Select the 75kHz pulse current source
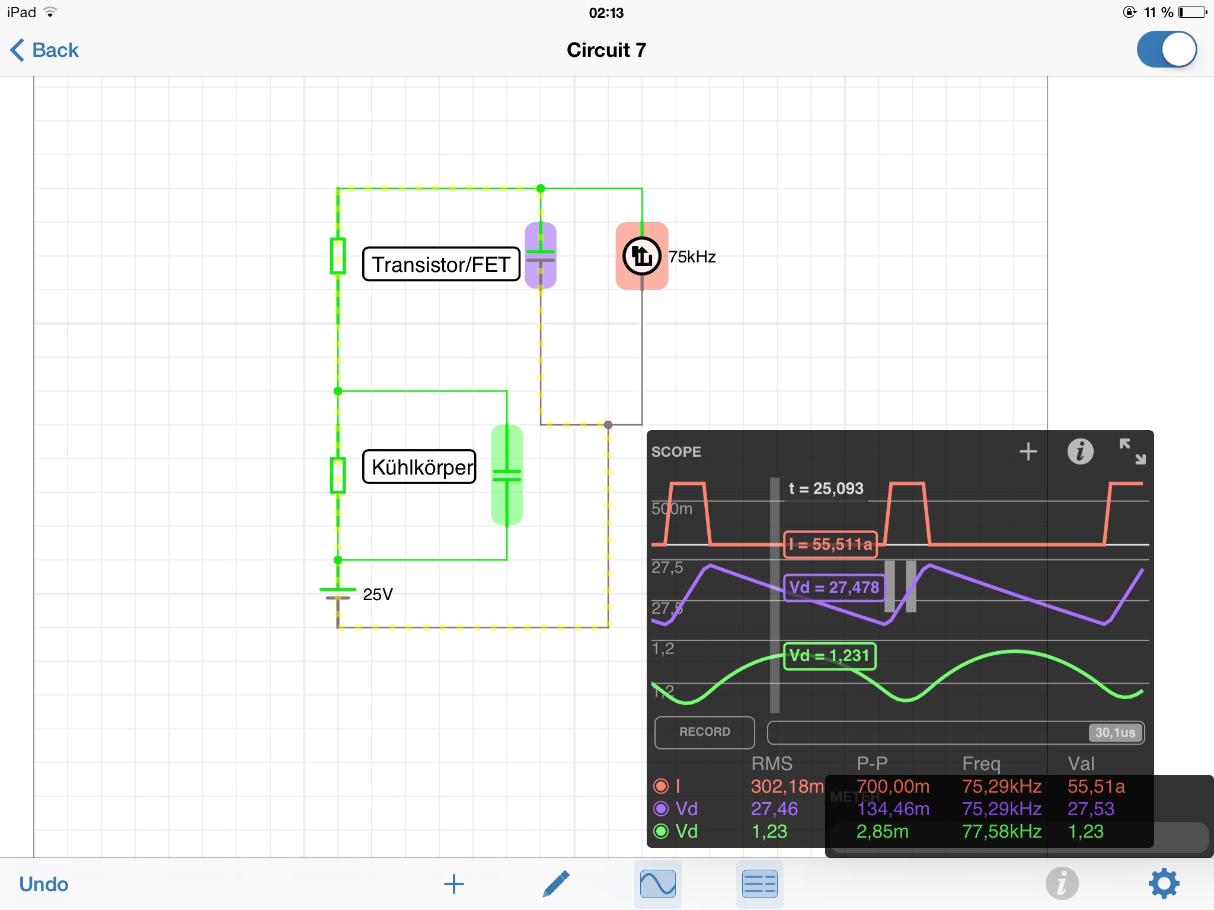Image resolution: width=1214 pixels, height=910 pixels. tap(642, 256)
